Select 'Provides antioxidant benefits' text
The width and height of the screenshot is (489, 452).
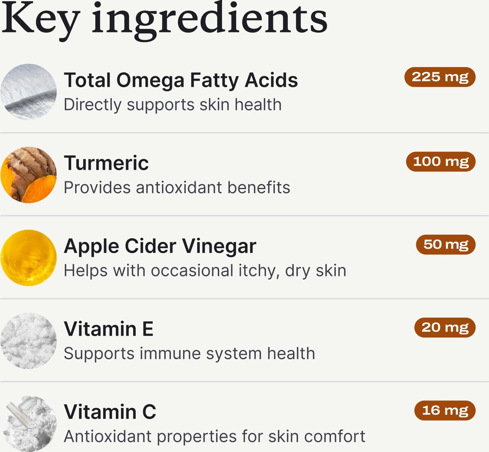[x=177, y=187]
